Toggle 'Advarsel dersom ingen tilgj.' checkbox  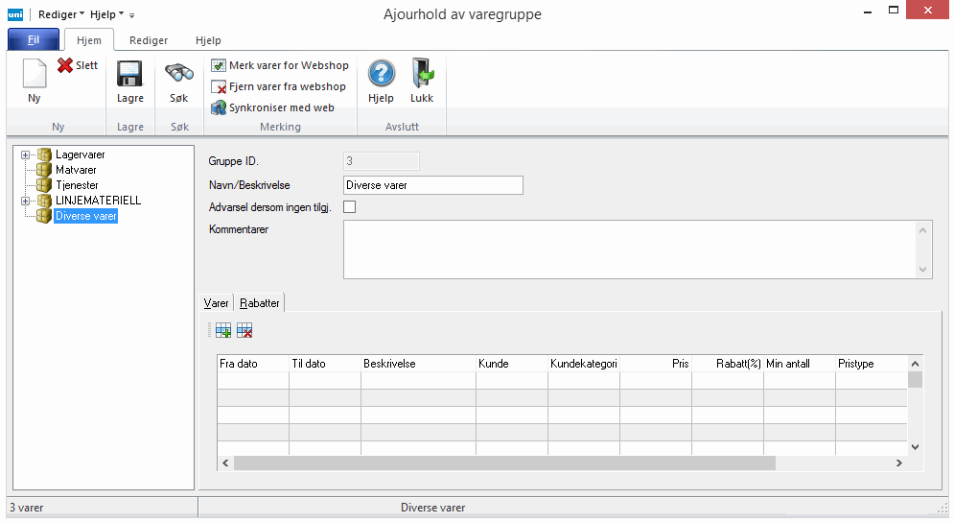point(349,206)
